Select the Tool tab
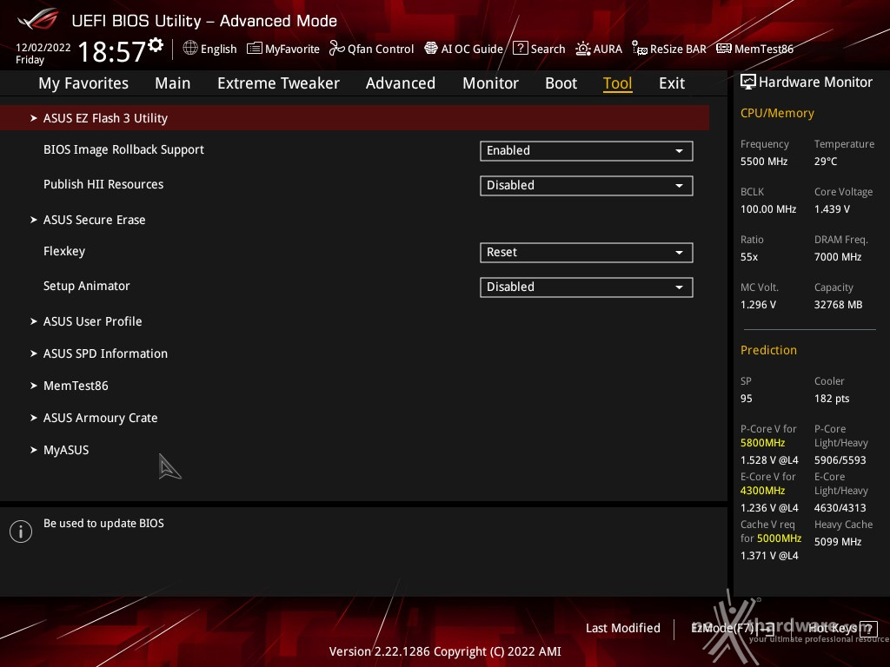Screen dimensions: 890x667 point(618,83)
